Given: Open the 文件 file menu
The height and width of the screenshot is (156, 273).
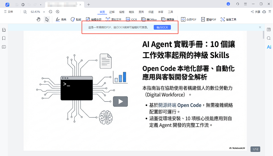Looking at the screenshot, I should (x=9, y=12).
